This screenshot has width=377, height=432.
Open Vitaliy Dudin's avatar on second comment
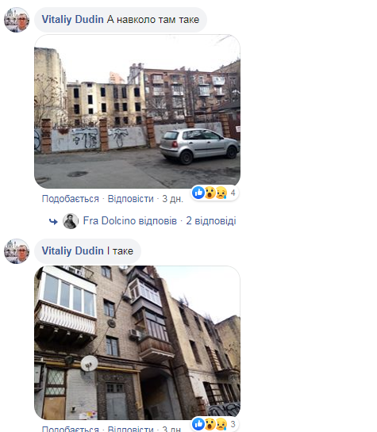tap(17, 251)
